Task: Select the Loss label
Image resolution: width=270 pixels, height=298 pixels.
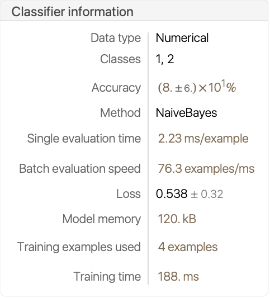Action: tap(129, 194)
